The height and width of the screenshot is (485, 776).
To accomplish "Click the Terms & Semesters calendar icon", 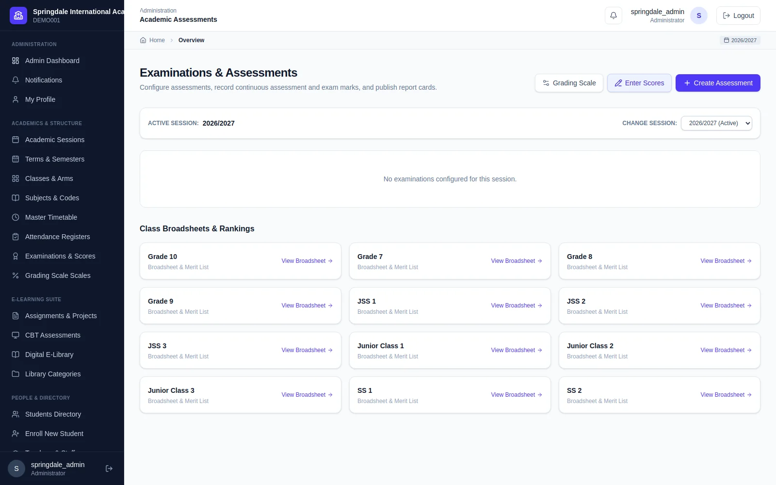I will tap(16, 159).
